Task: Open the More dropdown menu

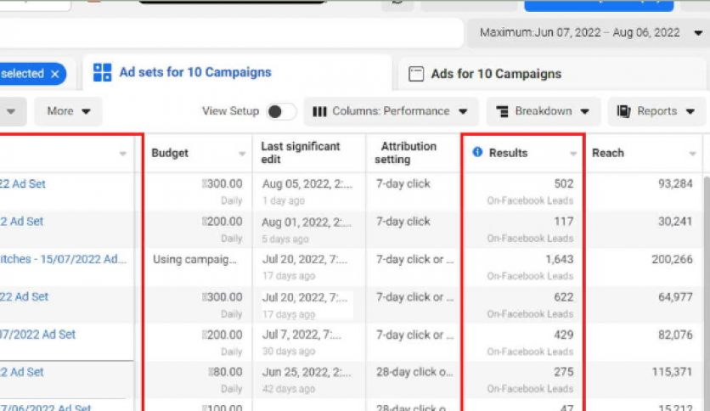Action: click(x=69, y=111)
